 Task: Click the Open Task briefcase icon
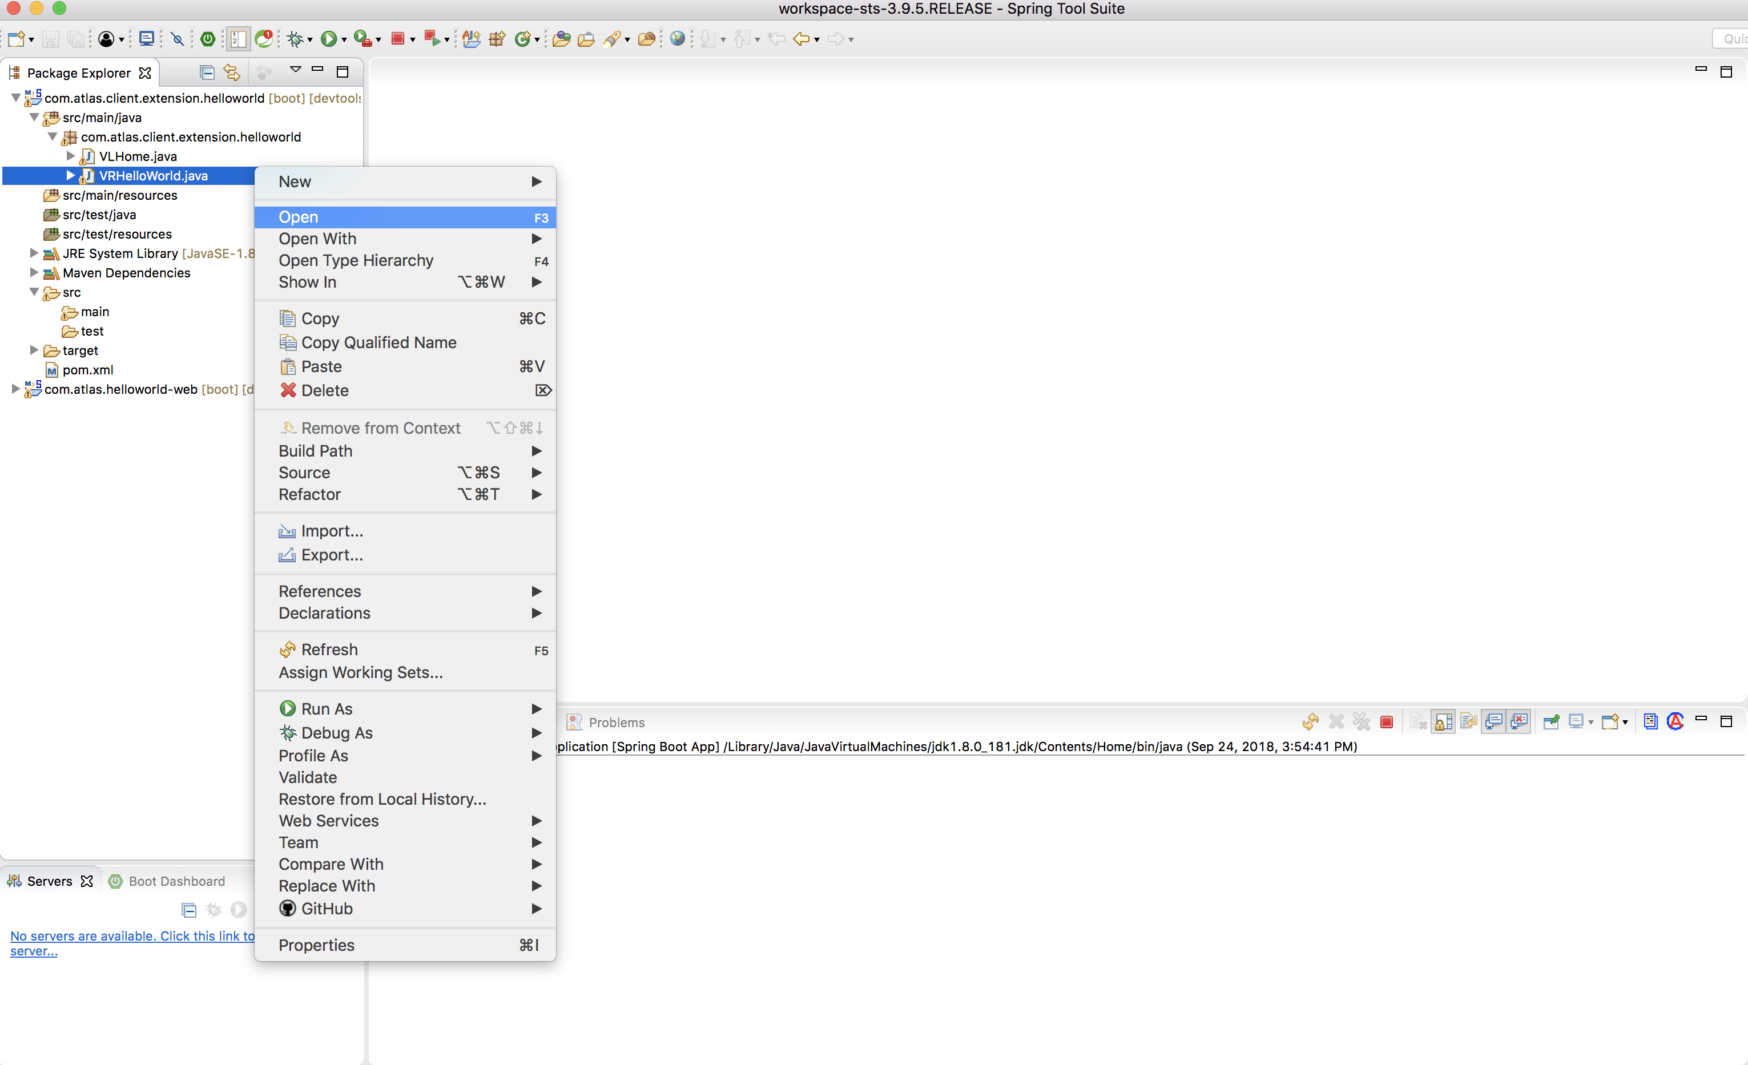(586, 39)
